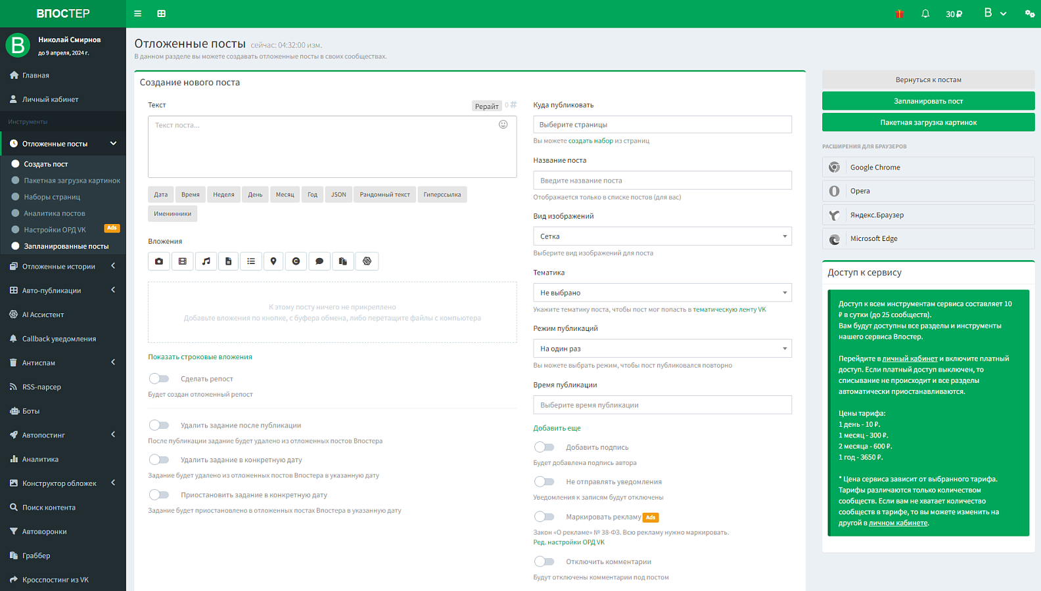Open AI generation via the ChatGPT icon

tap(367, 261)
